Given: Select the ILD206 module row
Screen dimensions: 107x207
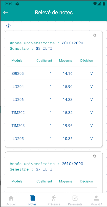Looking at the screenshot, I should (x=52, y=99).
